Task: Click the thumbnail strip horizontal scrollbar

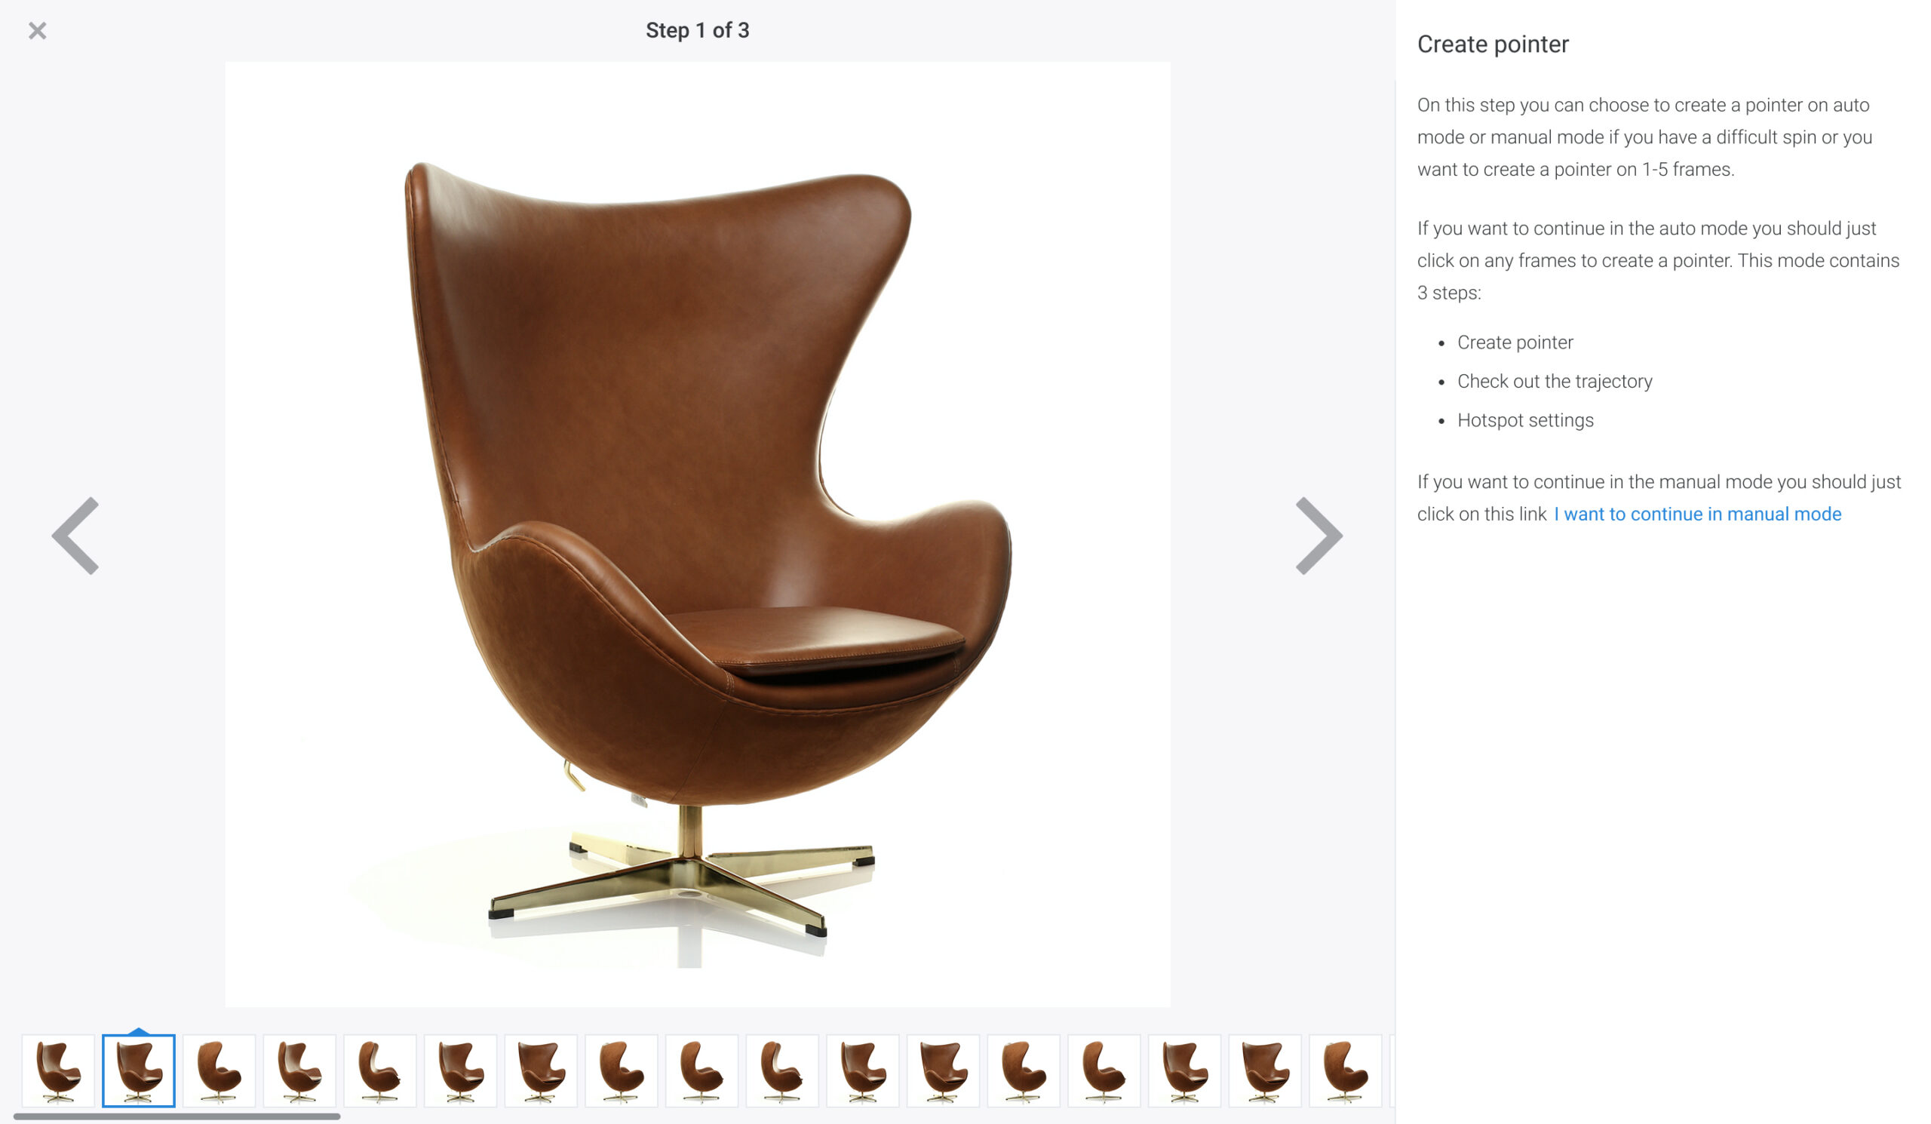Action: [x=177, y=1116]
